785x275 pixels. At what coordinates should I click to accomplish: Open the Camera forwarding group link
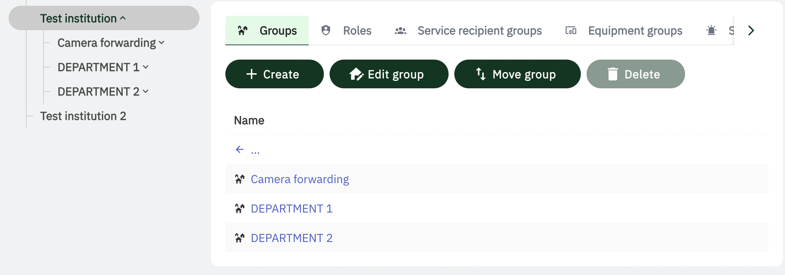click(x=300, y=179)
